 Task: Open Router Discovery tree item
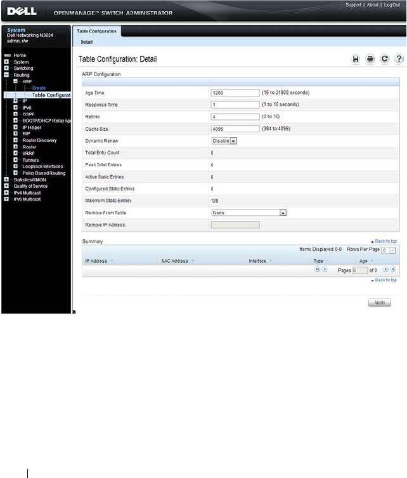click(x=39, y=140)
